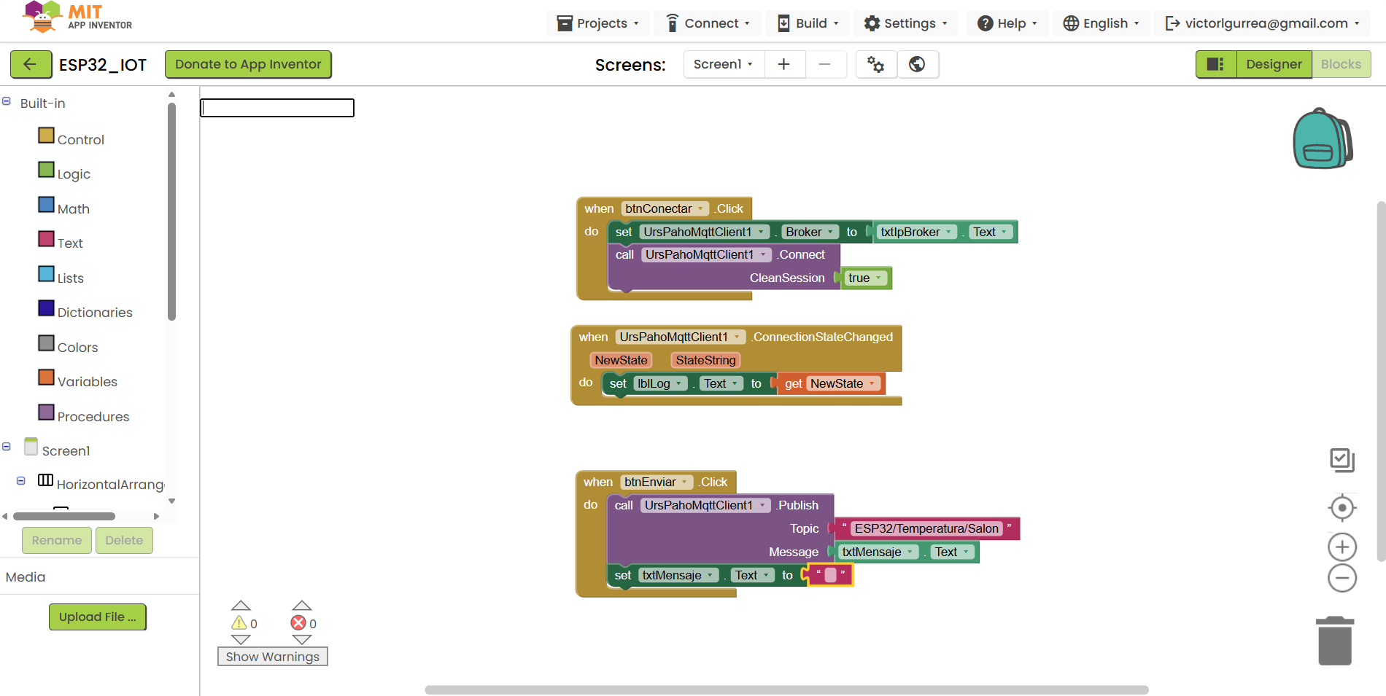Toggle the side-by-side layout view button
Image resolution: width=1386 pixels, height=696 pixels.
point(1215,64)
